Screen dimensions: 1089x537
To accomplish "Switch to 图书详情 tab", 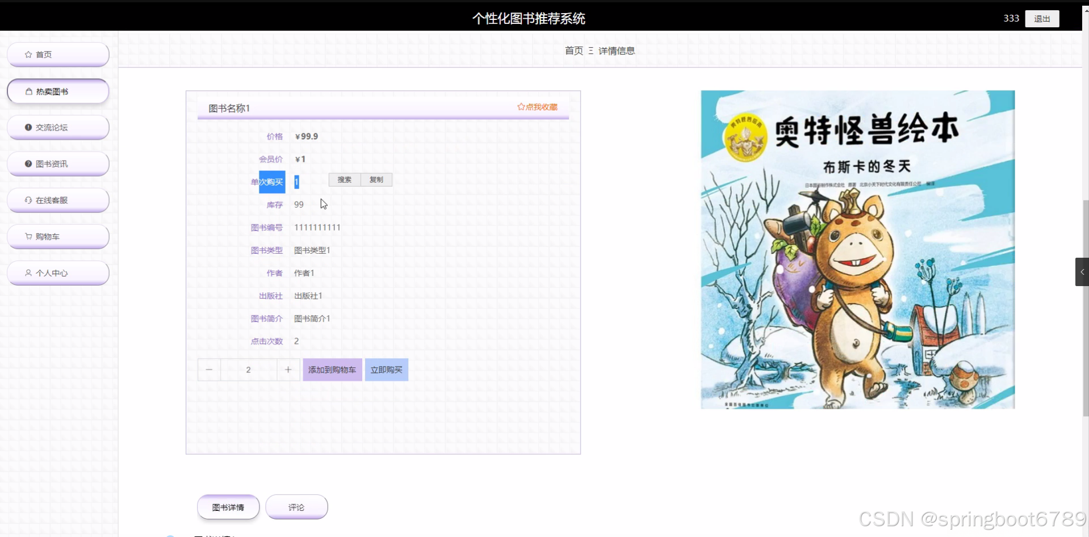I will [228, 507].
